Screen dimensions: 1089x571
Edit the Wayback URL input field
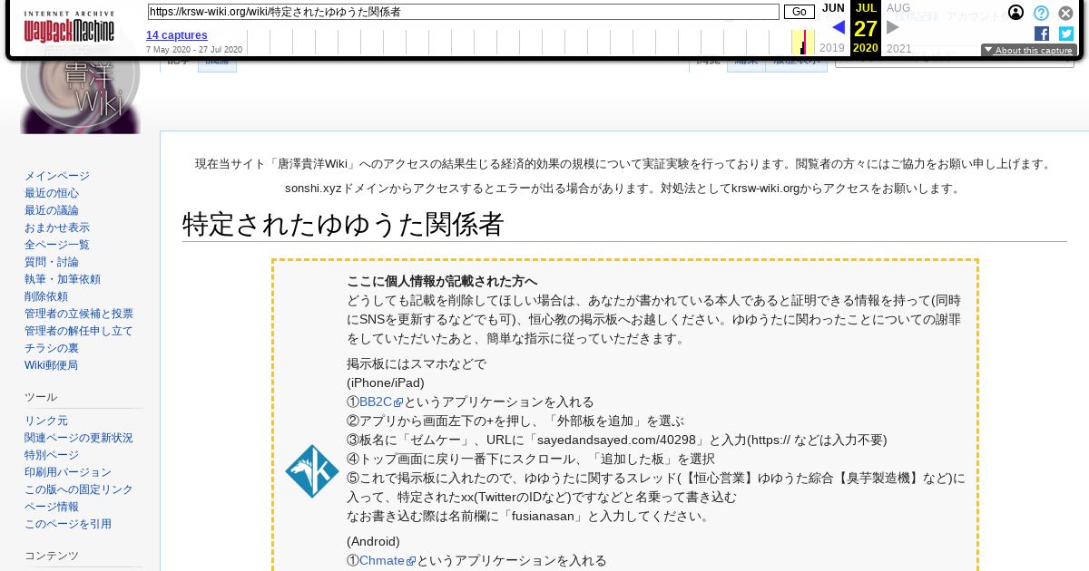[x=463, y=12]
